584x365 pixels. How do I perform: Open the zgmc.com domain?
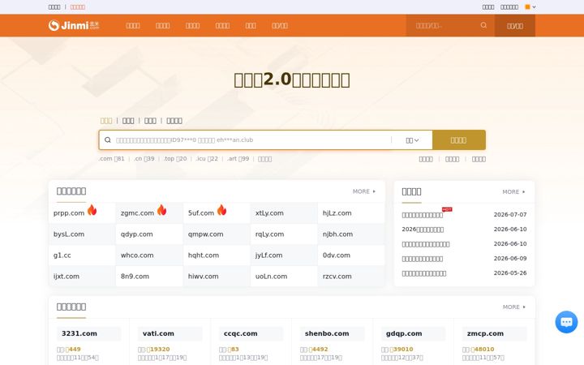137,213
